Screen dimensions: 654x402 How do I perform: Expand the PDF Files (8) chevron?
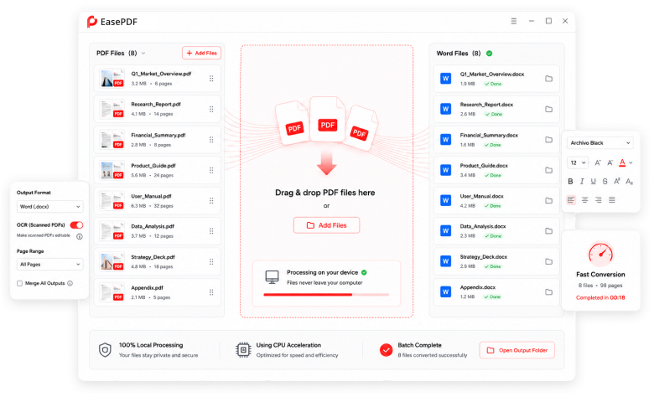143,54
